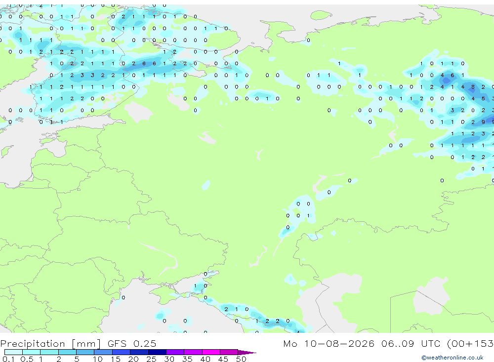
Task: Click the 'Precipitation' title text
Action: click(x=33, y=344)
